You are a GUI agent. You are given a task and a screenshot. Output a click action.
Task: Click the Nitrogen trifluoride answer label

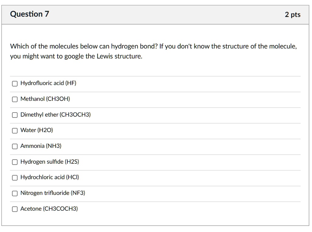(52, 193)
